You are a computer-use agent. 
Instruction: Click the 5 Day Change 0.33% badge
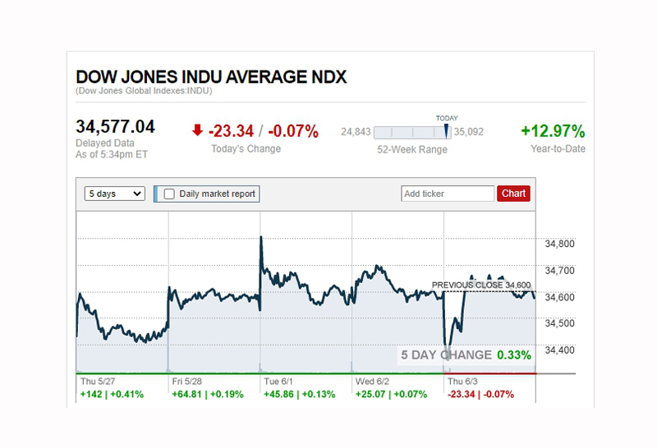tap(465, 355)
